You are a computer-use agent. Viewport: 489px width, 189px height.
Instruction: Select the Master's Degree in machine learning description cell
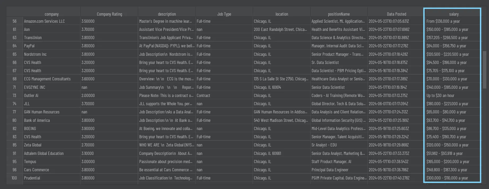pyautogui.click(x=167, y=21)
